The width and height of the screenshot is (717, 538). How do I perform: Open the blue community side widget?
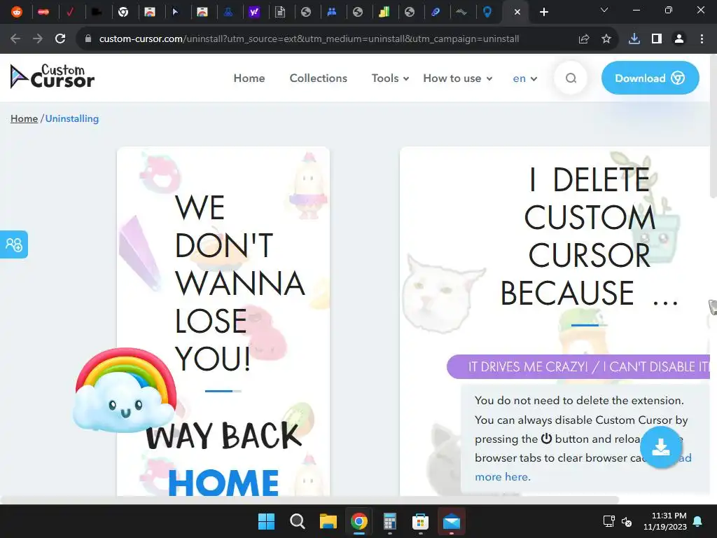coord(14,244)
